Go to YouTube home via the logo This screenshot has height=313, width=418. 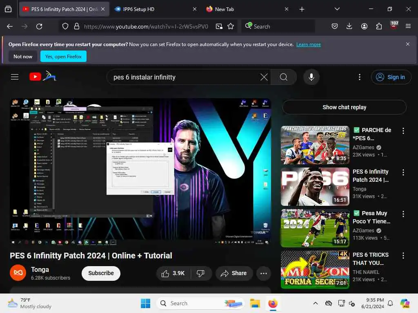click(x=42, y=76)
